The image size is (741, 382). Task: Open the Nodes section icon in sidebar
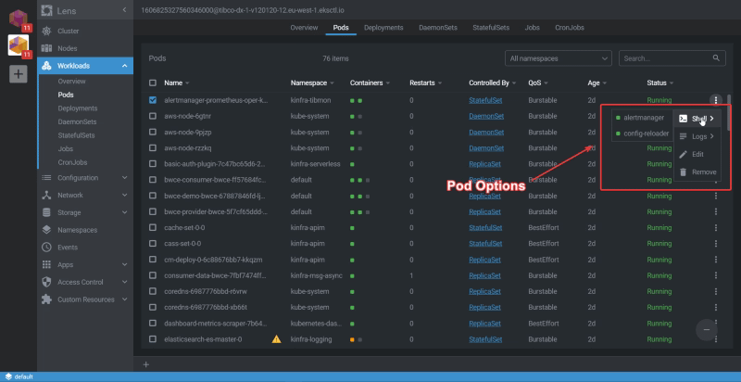(x=46, y=48)
